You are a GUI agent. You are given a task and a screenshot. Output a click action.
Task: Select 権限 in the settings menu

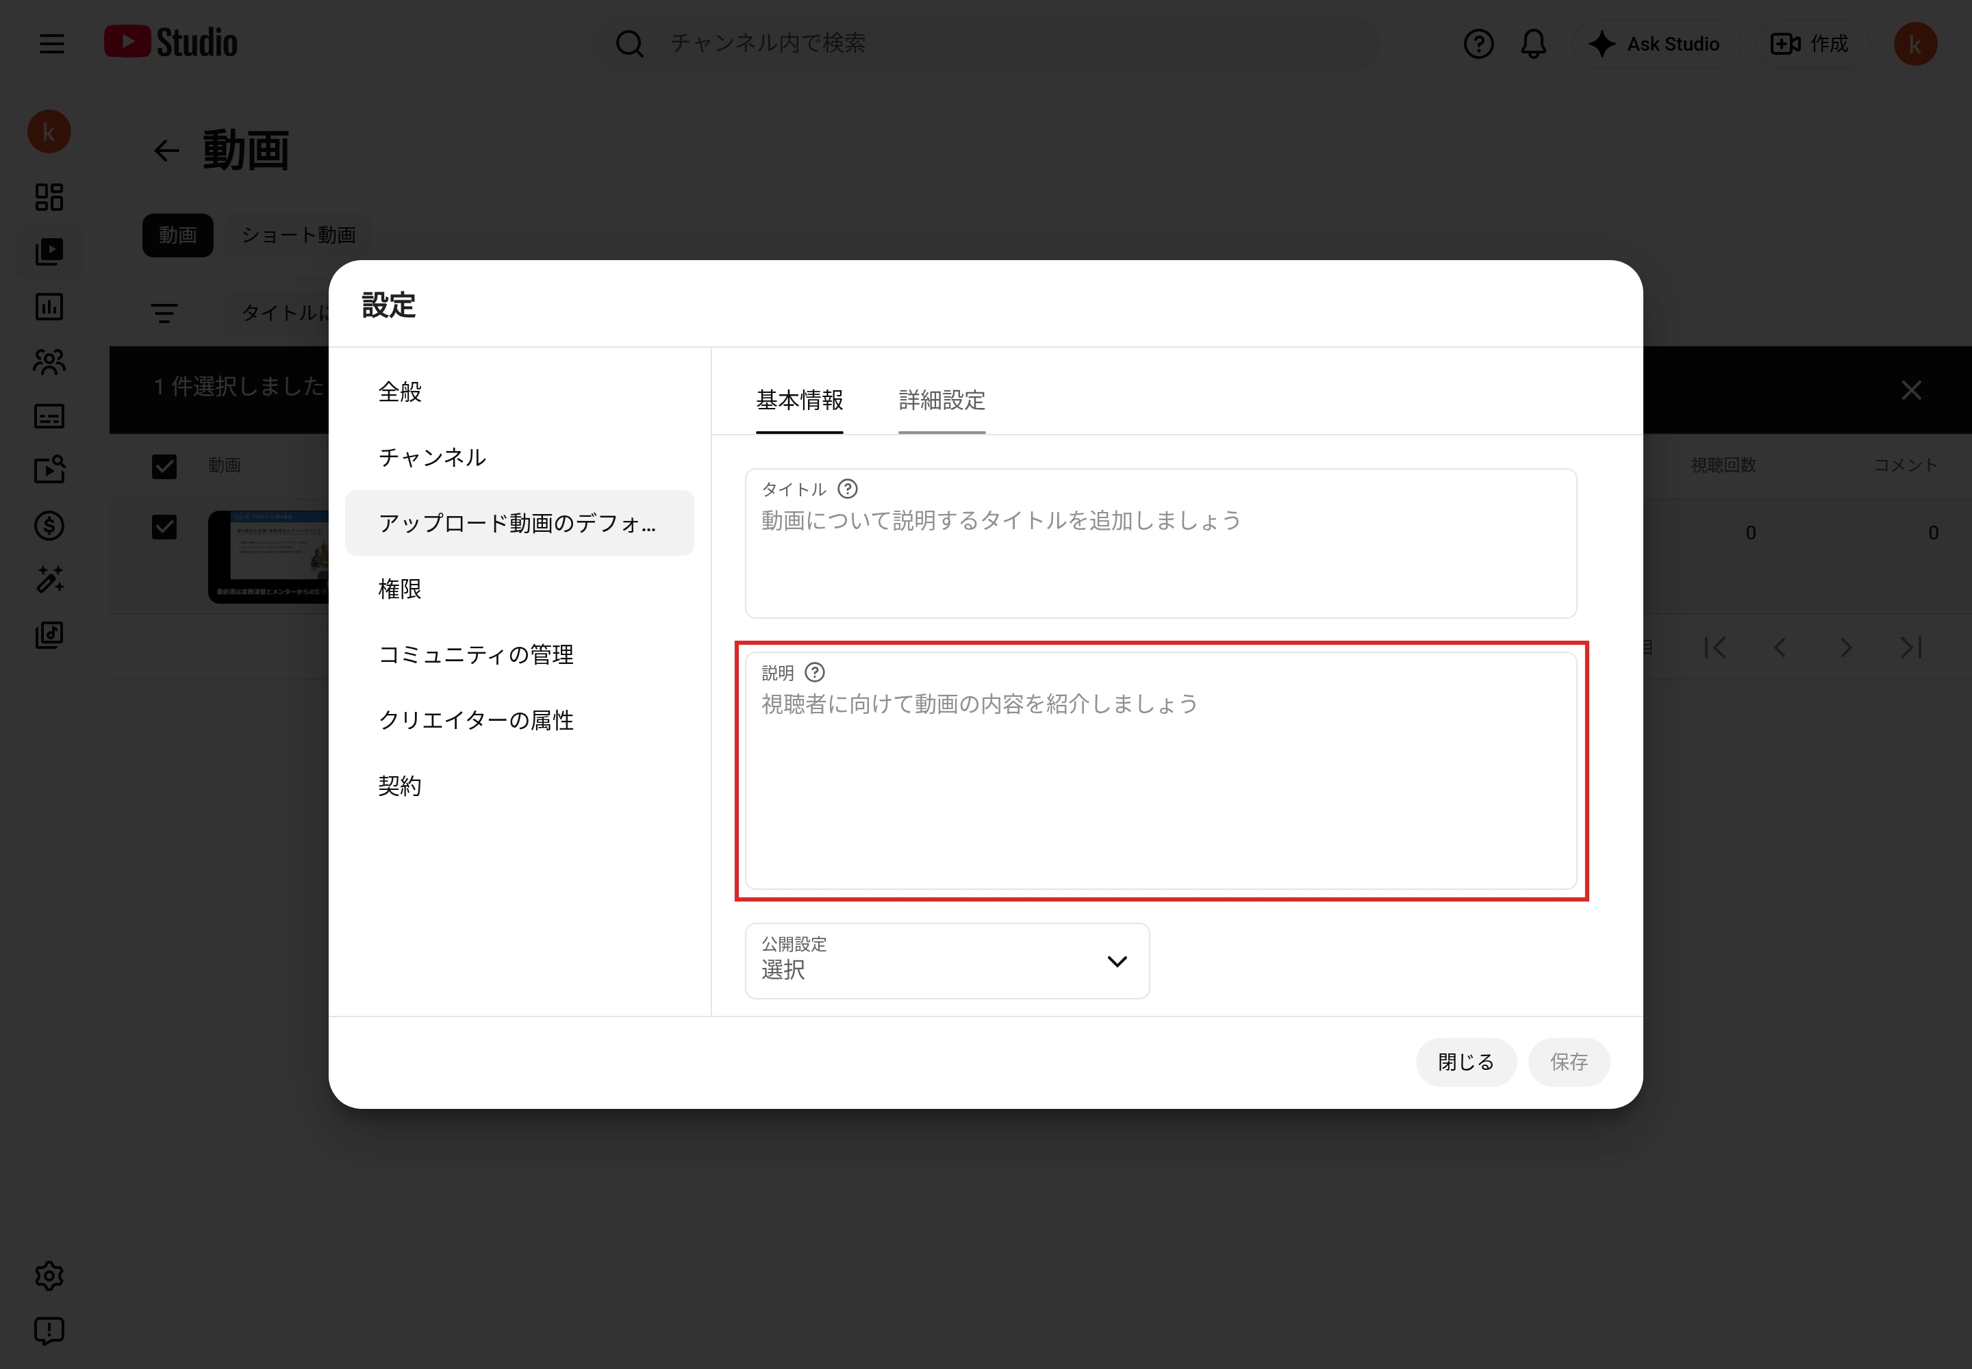[519, 589]
